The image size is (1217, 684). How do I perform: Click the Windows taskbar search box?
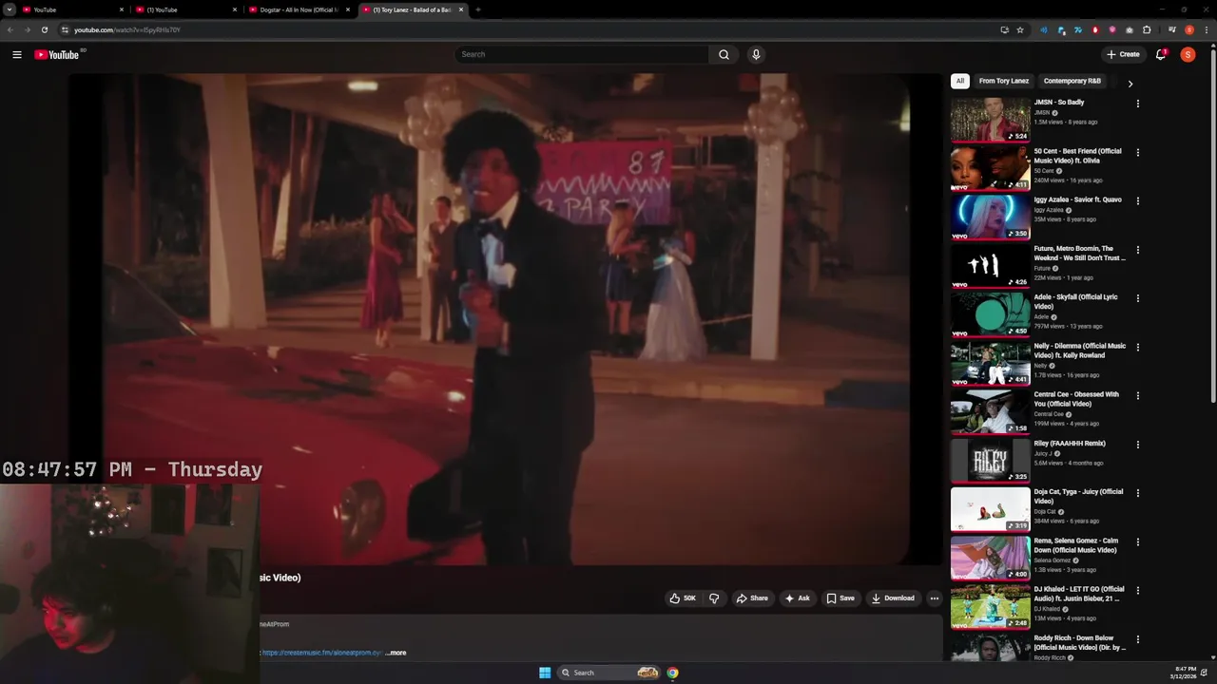(x=607, y=673)
